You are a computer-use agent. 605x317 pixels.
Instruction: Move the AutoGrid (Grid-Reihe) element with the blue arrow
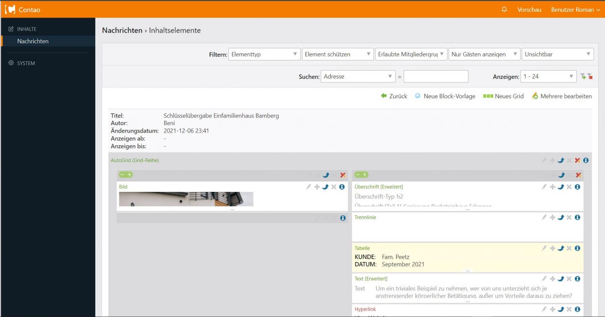(x=560, y=160)
